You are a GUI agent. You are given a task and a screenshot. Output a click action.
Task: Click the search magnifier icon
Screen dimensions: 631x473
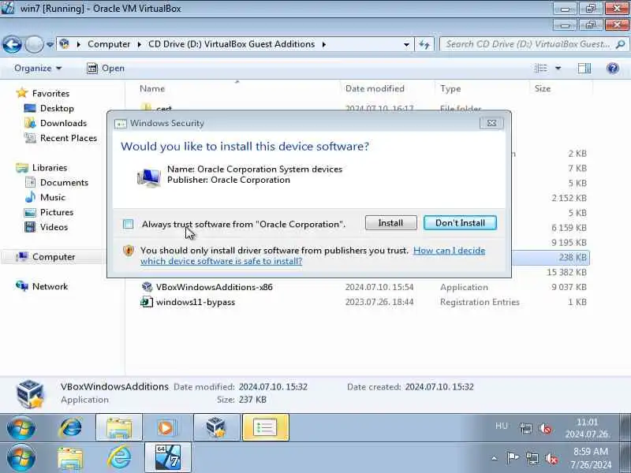tap(621, 44)
